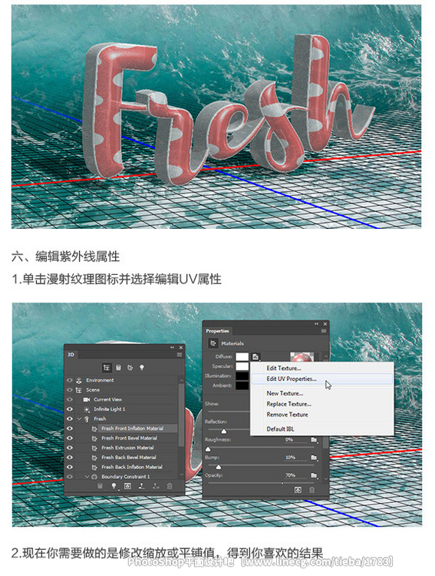Click the Current View camera icon
This screenshot has height=576, width=435.
pos(87,399)
